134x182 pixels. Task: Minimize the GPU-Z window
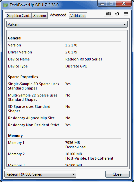[102, 4]
